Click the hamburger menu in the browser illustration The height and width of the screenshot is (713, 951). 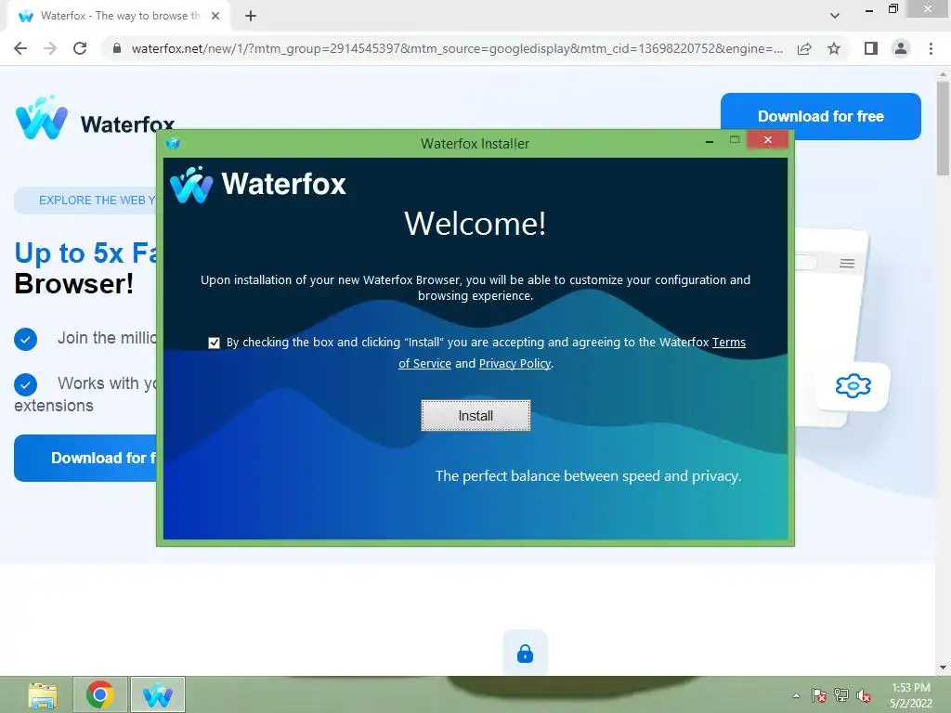click(847, 263)
